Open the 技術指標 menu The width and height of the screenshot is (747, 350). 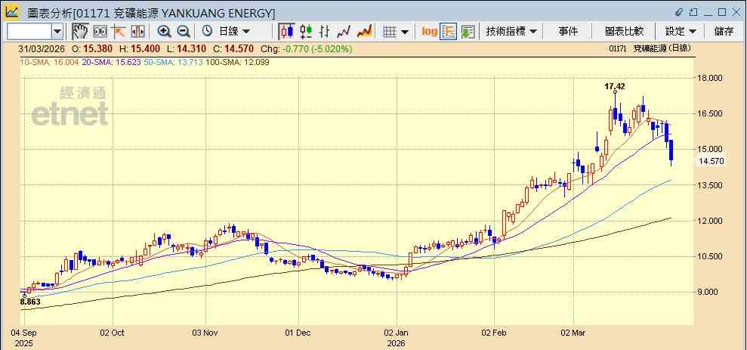point(511,32)
